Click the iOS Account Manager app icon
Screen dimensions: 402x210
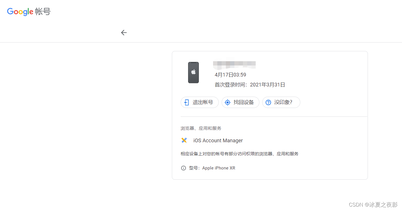point(184,140)
